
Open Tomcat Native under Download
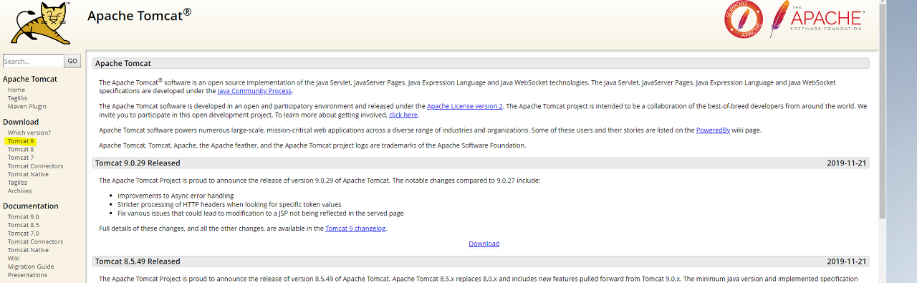click(29, 174)
